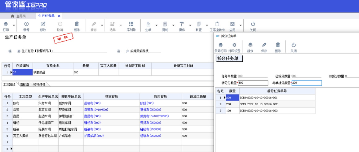This screenshot has height=152, width=359.
Task: Click the 护膝成品(500) link in 移交存货 column
Action: (x=94, y=136)
